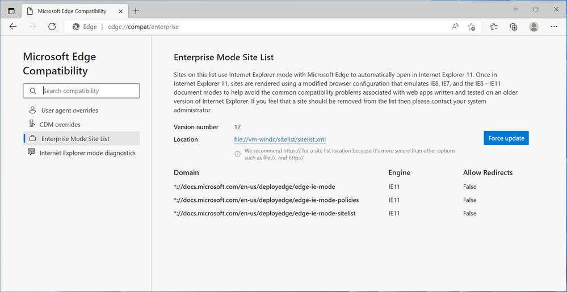Click the Allow Redirects column header
The image size is (567, 292).
click(x=488, y=172)
